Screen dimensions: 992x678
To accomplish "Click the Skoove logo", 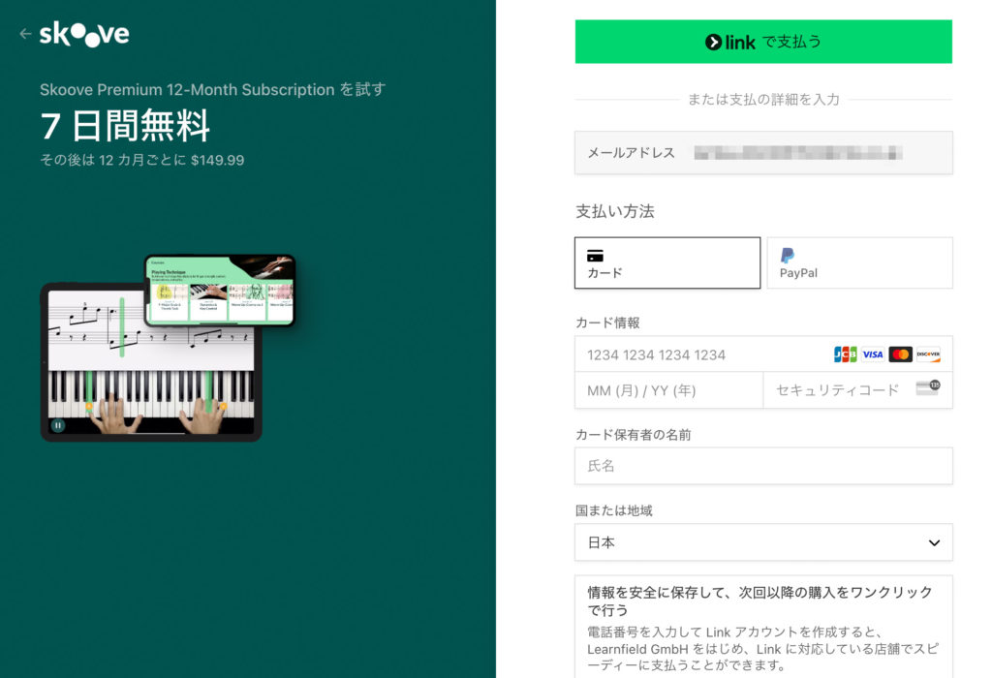I will coord(84,34).
